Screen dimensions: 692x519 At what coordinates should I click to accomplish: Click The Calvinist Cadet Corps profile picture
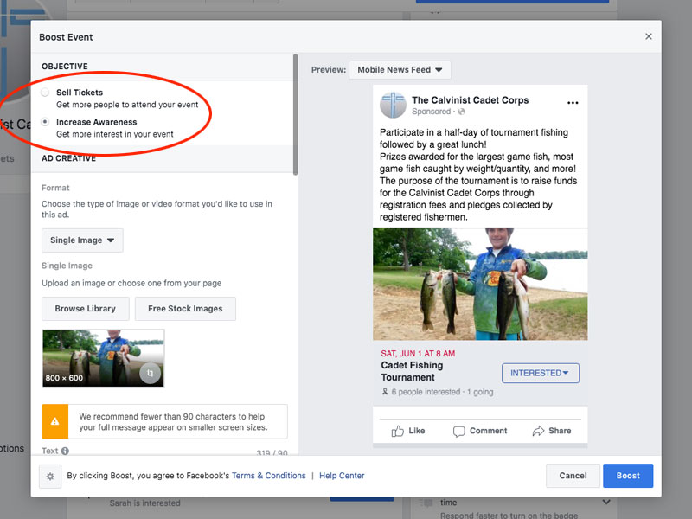pyautogui.click(x=393, y=105)
